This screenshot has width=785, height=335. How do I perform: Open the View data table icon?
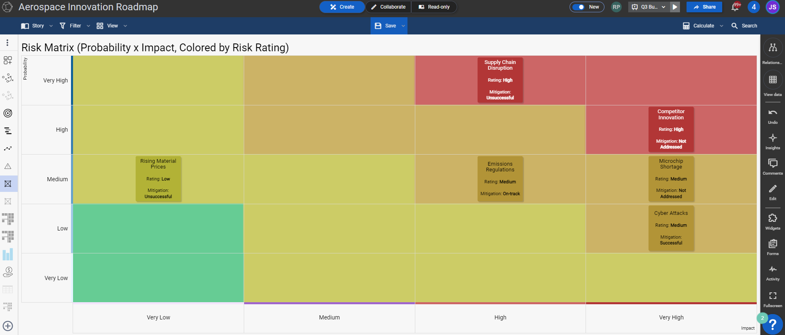click(x=773, y=80)
